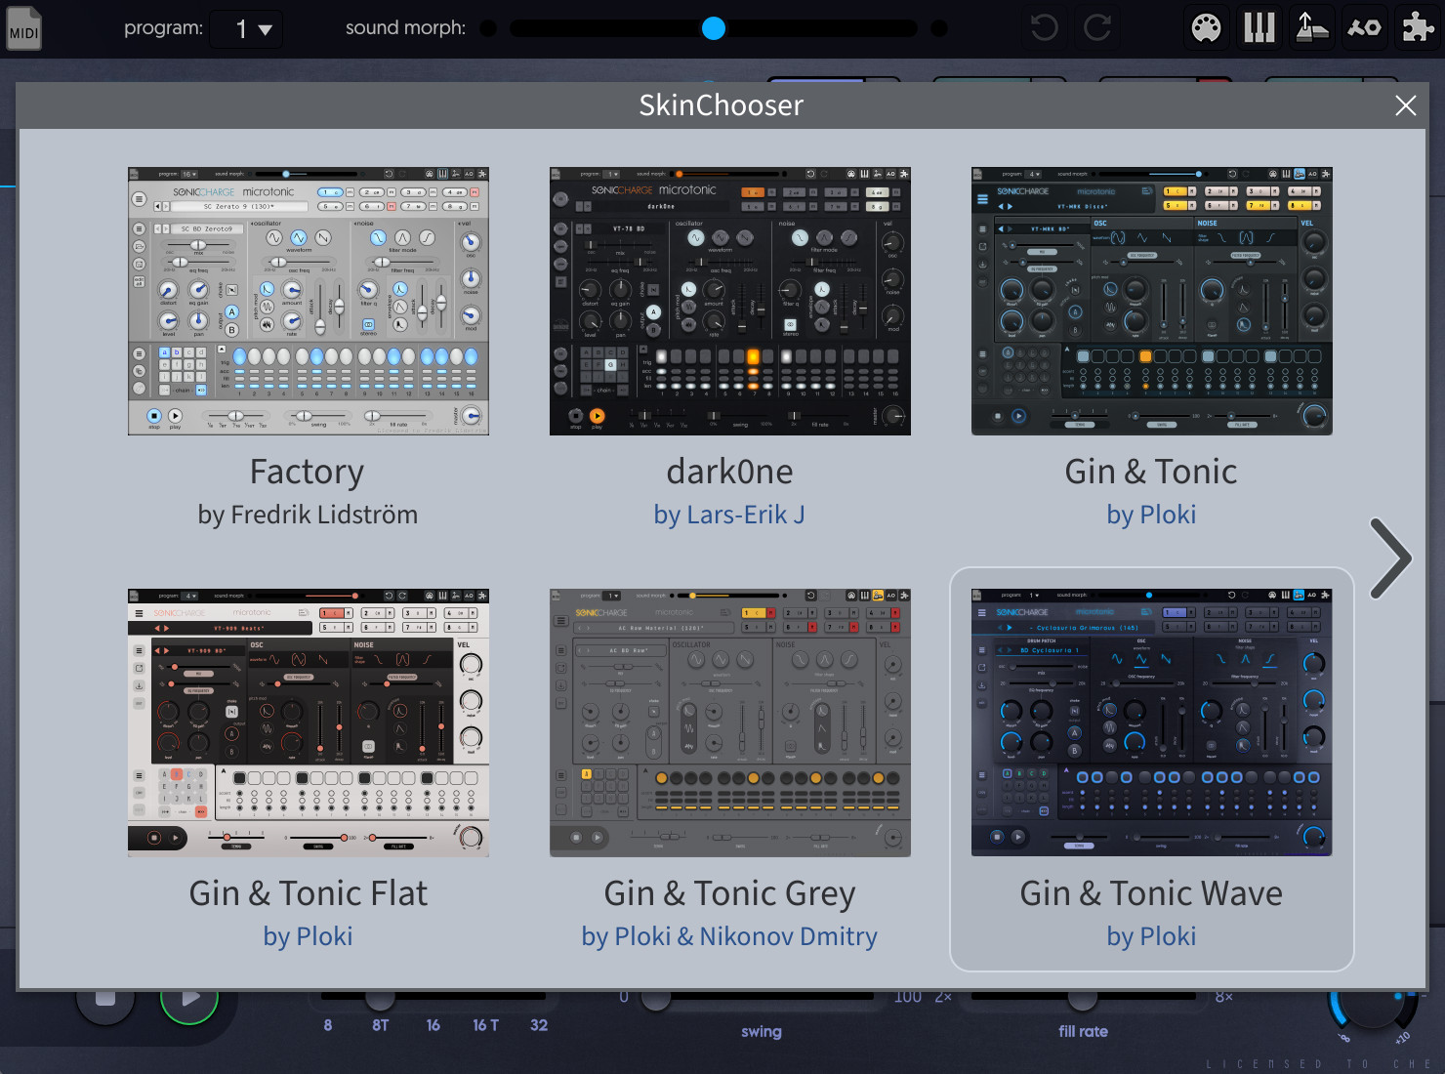Select the Gin & Tonic Flat thumbnail
1445x1074 pixels.
coord(309,723)
